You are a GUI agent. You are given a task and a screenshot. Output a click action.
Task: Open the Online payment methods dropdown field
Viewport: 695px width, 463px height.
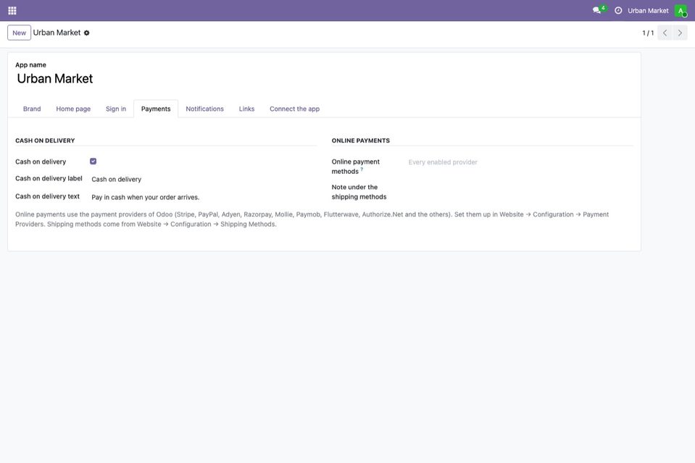click(520, 162)
